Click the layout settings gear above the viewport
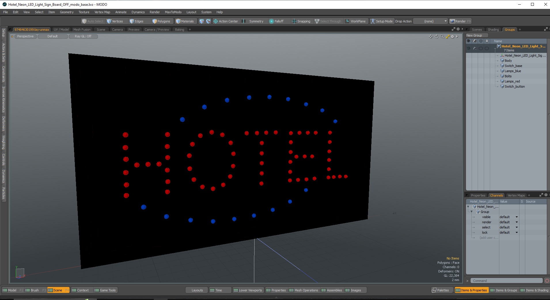The width and height of the screenshot is (550, 300). pos(458,29)
